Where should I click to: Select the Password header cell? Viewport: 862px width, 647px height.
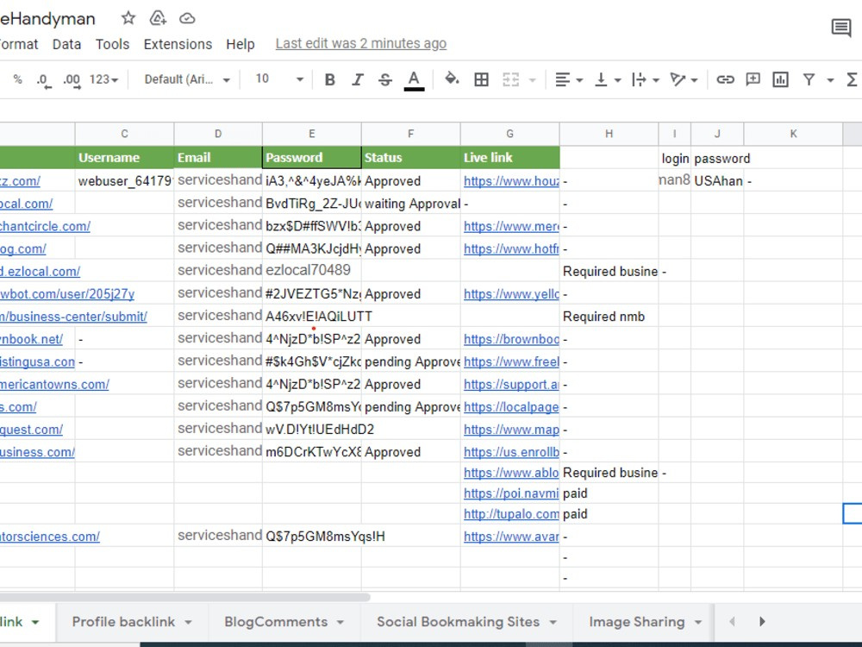tap(312, 157)
